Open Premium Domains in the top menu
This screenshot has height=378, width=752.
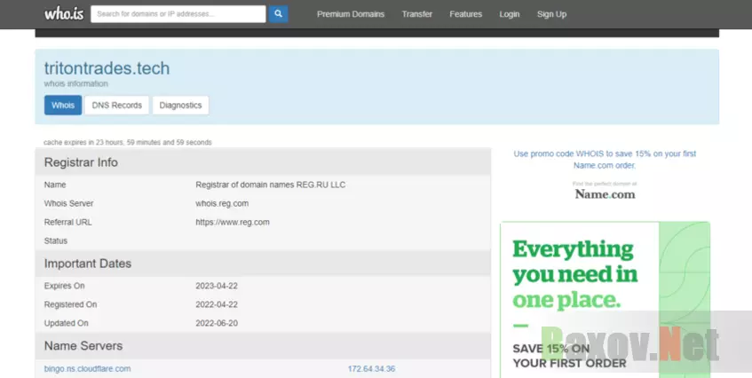click(351, 14)
